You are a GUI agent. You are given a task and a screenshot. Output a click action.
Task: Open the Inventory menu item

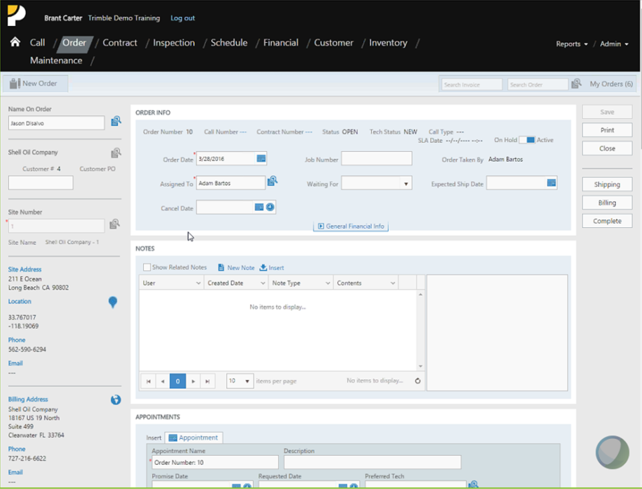[388, 43]
